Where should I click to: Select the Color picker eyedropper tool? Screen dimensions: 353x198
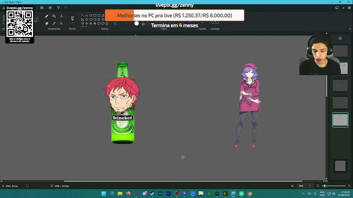point(54,24)
